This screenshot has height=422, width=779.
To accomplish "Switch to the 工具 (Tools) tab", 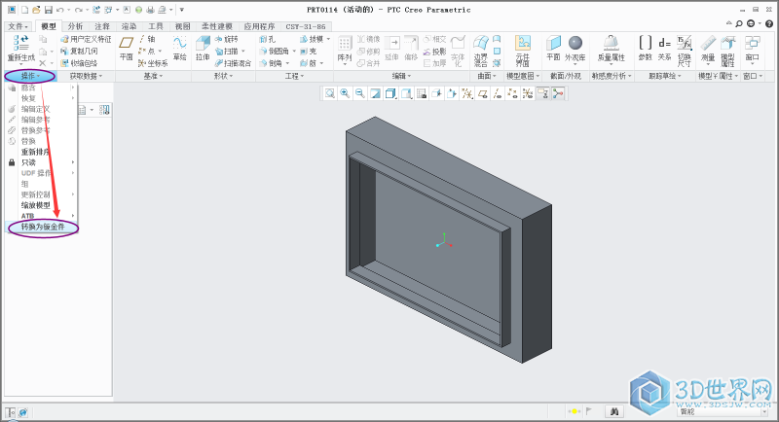I will (156, 26).
